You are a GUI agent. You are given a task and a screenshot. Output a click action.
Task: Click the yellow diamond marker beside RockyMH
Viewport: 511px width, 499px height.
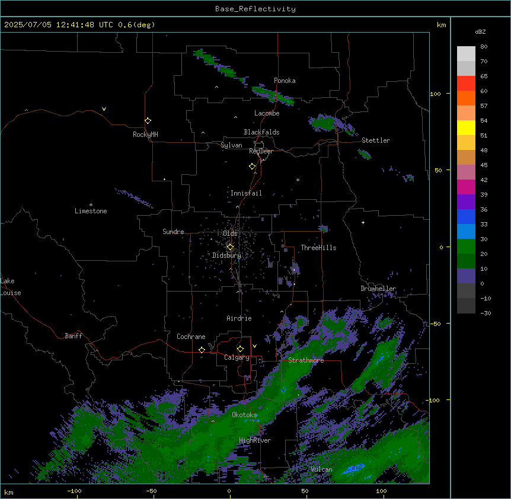pos(148,121)
